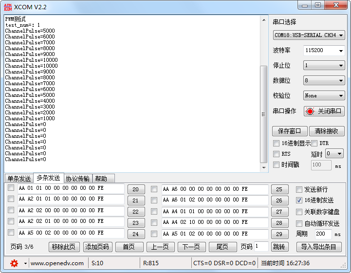
Task: Click the 上一页 previous page button
Action: tap(161, 247)
